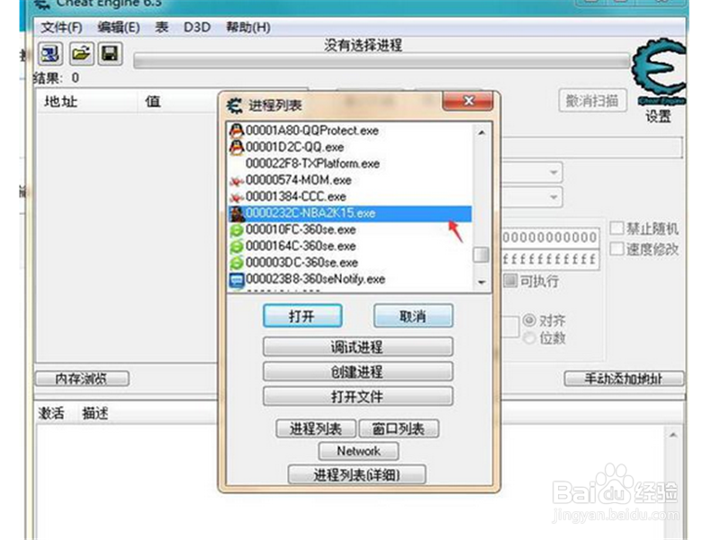720x540 pixels.
Task: Toggle the 速度修改 checkbox
Action: coord(616,249)
